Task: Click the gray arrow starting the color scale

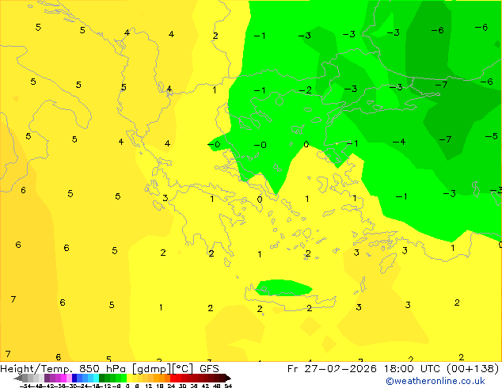Action: pos(18,378)
